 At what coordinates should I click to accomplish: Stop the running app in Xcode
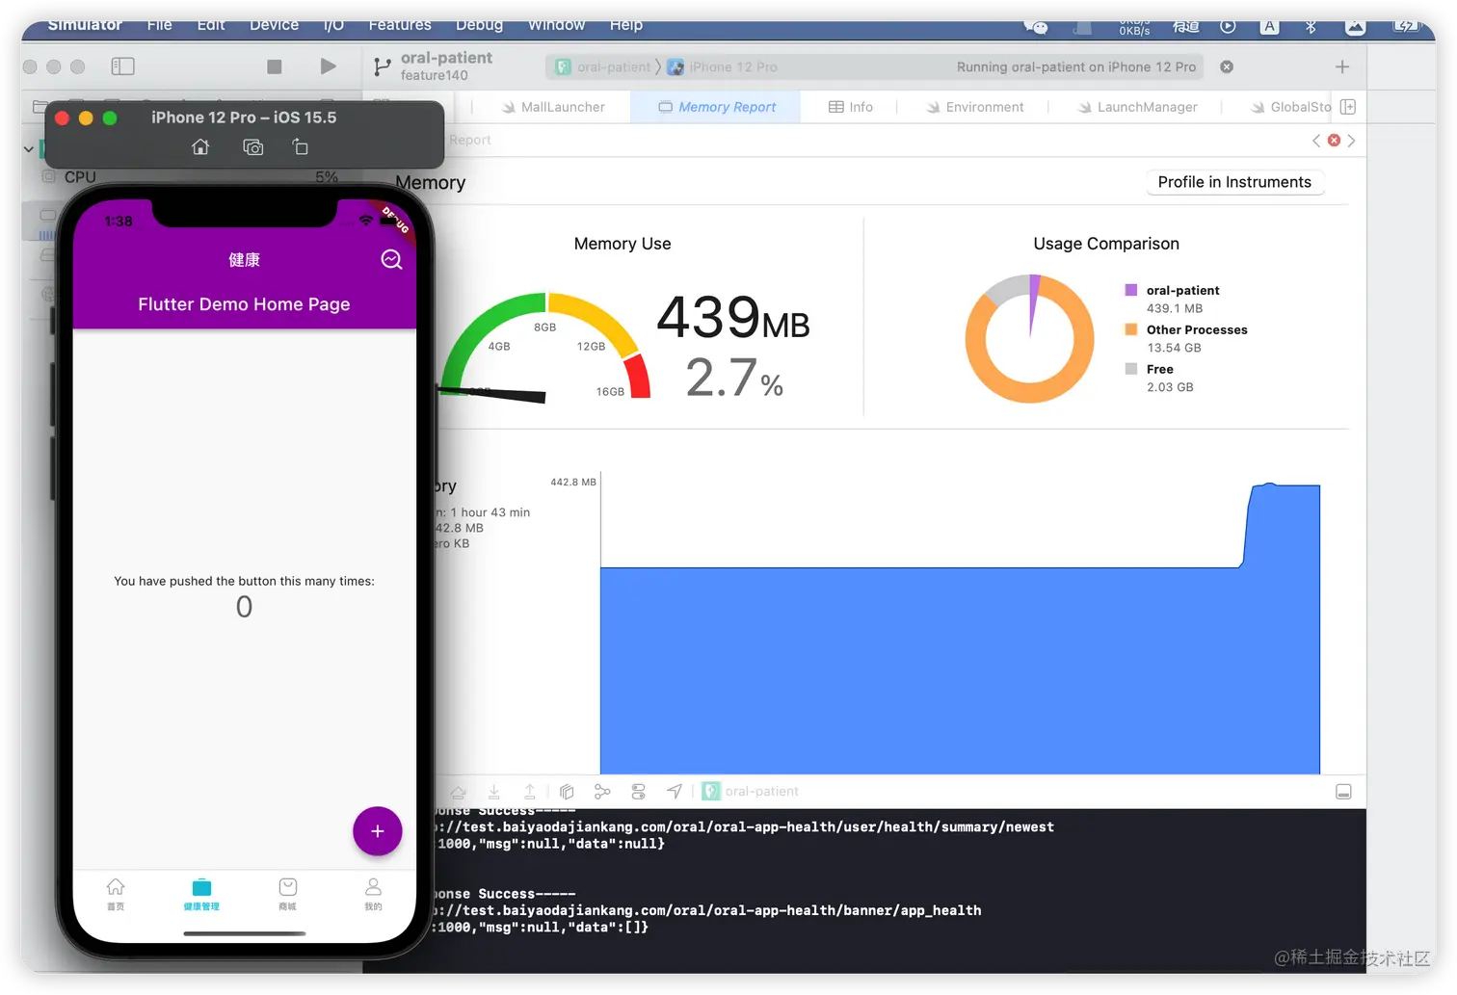pos(275,66)
